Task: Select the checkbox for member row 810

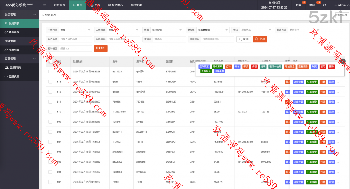Action: point(50,112)
